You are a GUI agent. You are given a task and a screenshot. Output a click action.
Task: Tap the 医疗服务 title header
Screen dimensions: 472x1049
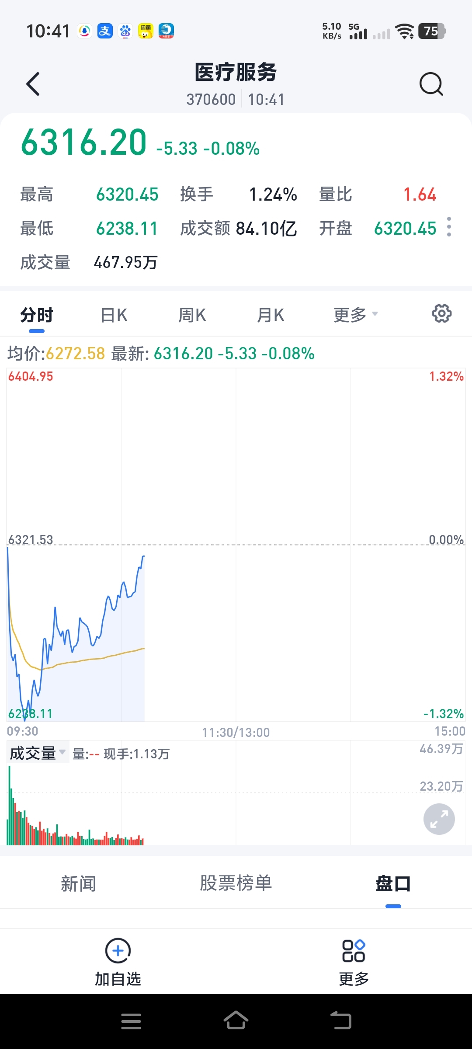pos(236,73)
